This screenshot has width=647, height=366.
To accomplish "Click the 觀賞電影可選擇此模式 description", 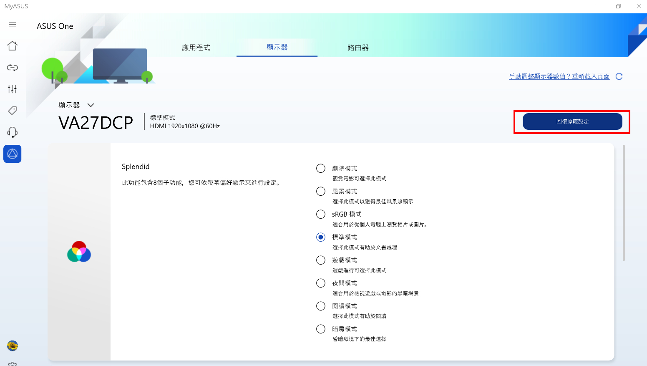I will pyautogui.click(x=359, y=179).
